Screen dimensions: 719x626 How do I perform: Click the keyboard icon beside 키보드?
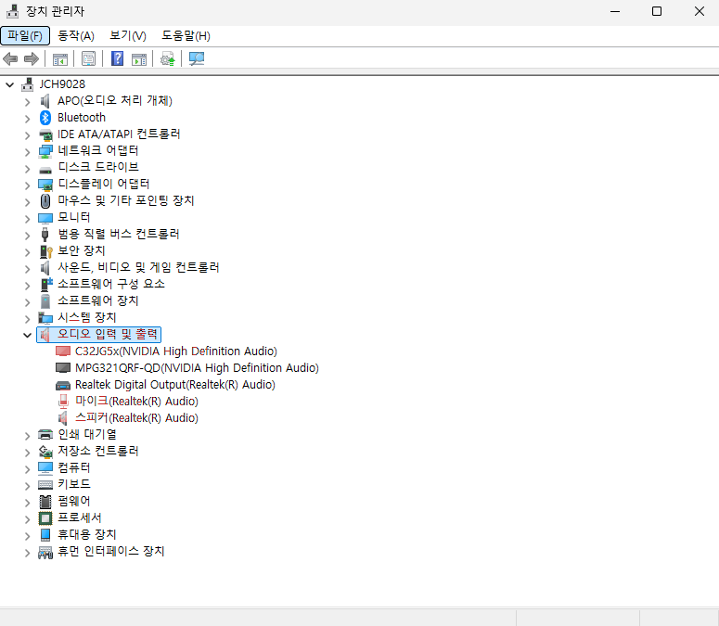(45, 484)
